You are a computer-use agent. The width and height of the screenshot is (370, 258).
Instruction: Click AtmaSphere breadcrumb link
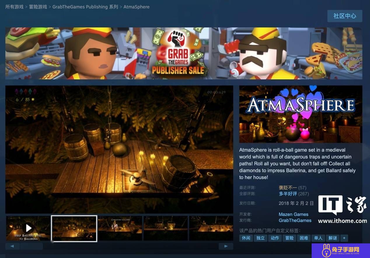(136, 7)
